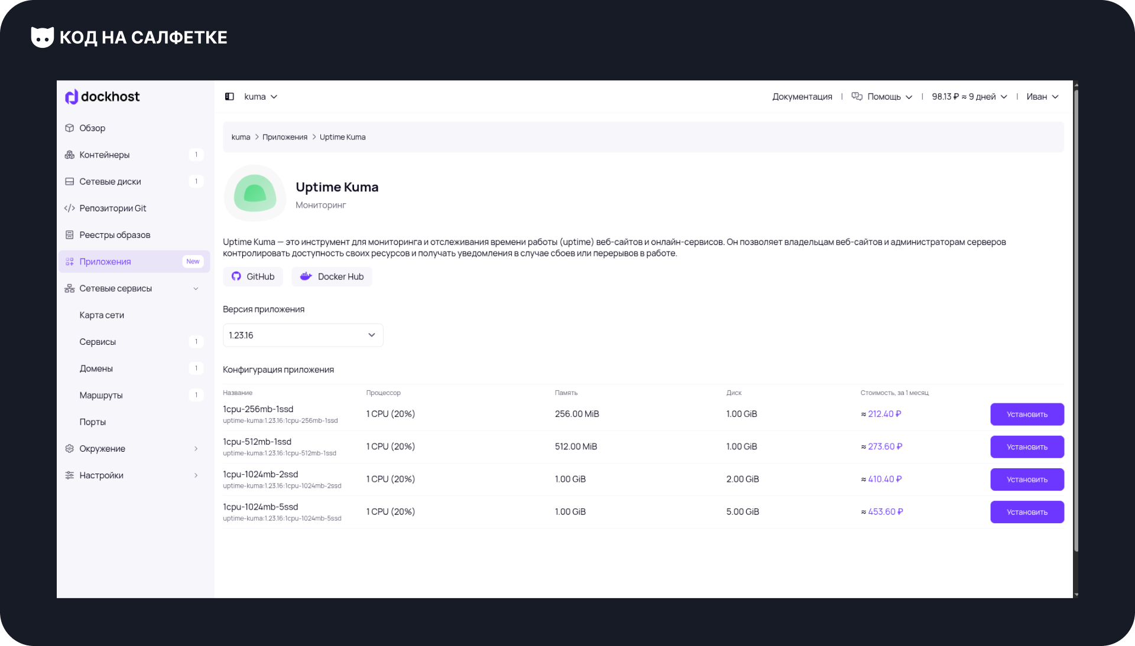Click the Реестры образов registry icon
This screenshot has height=646, width=1135.
(x=69, y=235)
